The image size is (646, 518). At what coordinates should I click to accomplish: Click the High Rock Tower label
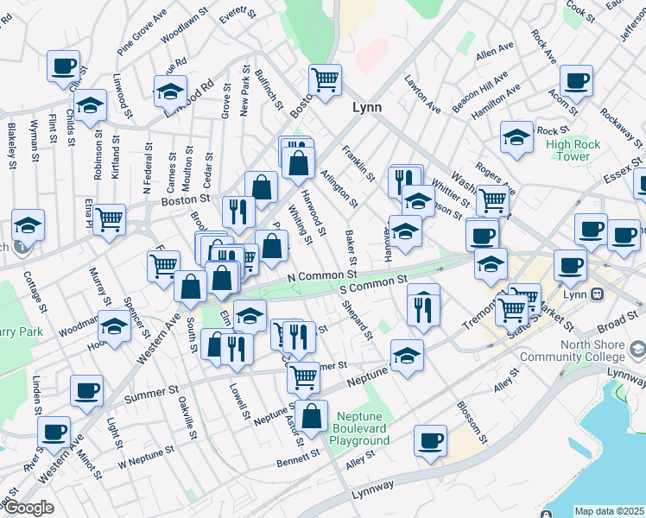tap(573, 150)
